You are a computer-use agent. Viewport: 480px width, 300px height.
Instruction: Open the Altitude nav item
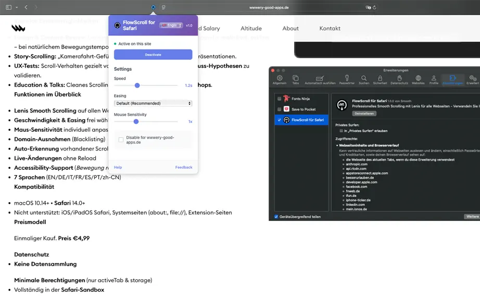[251, 28]
